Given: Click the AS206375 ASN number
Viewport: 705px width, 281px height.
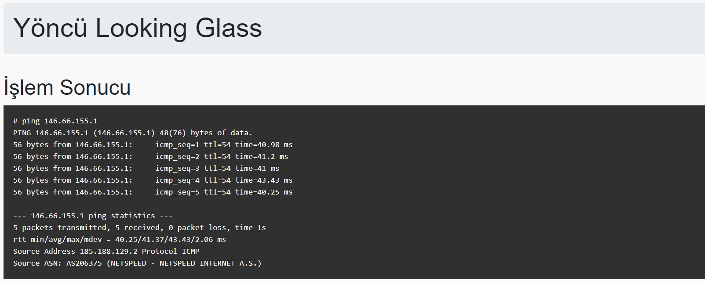Looking at the screenshot, I should tap(84, 263).
